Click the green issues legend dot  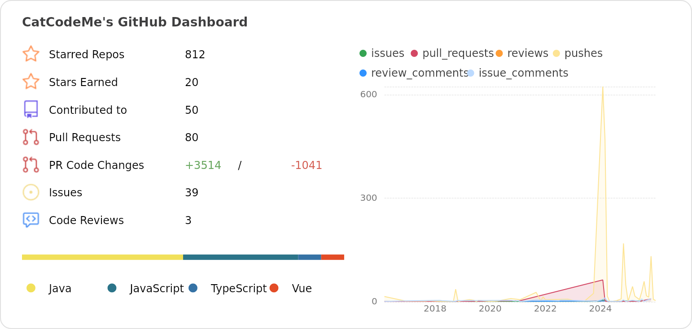pyautogui.click(x=364, y=53)
